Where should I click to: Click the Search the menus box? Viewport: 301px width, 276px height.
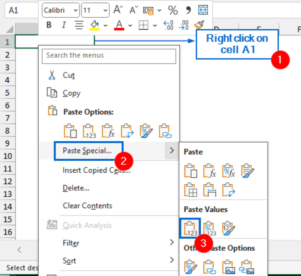pyautogui.click(x=109, y=56)
